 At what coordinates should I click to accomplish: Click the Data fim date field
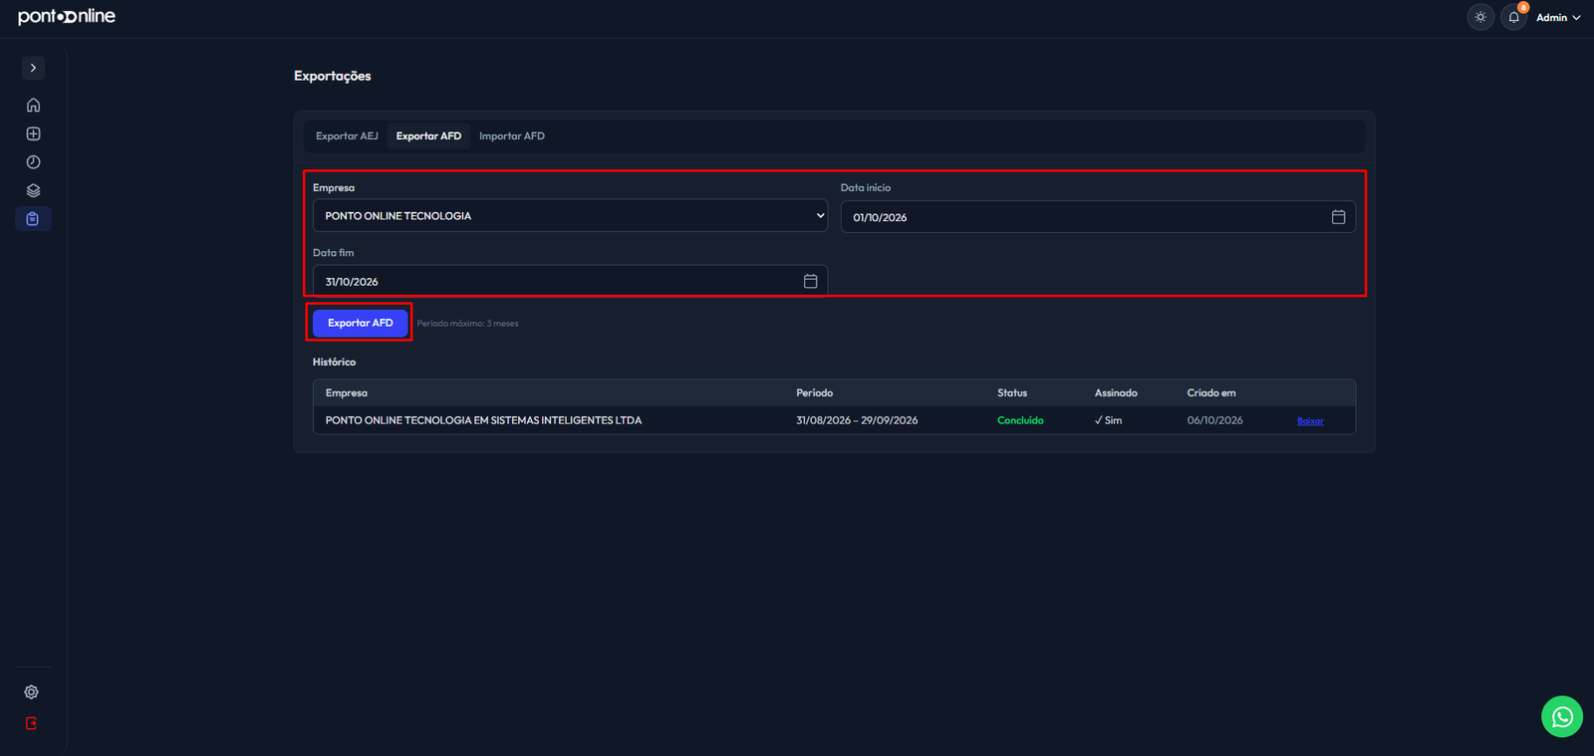(570, 282)
